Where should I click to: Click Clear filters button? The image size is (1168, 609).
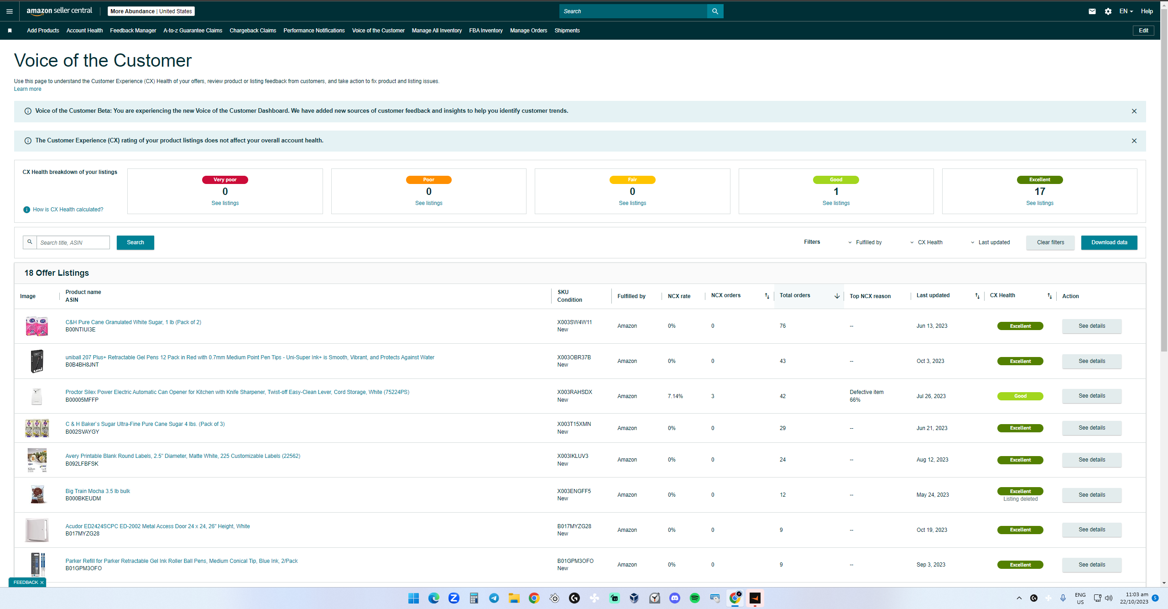coord(1050,242)
